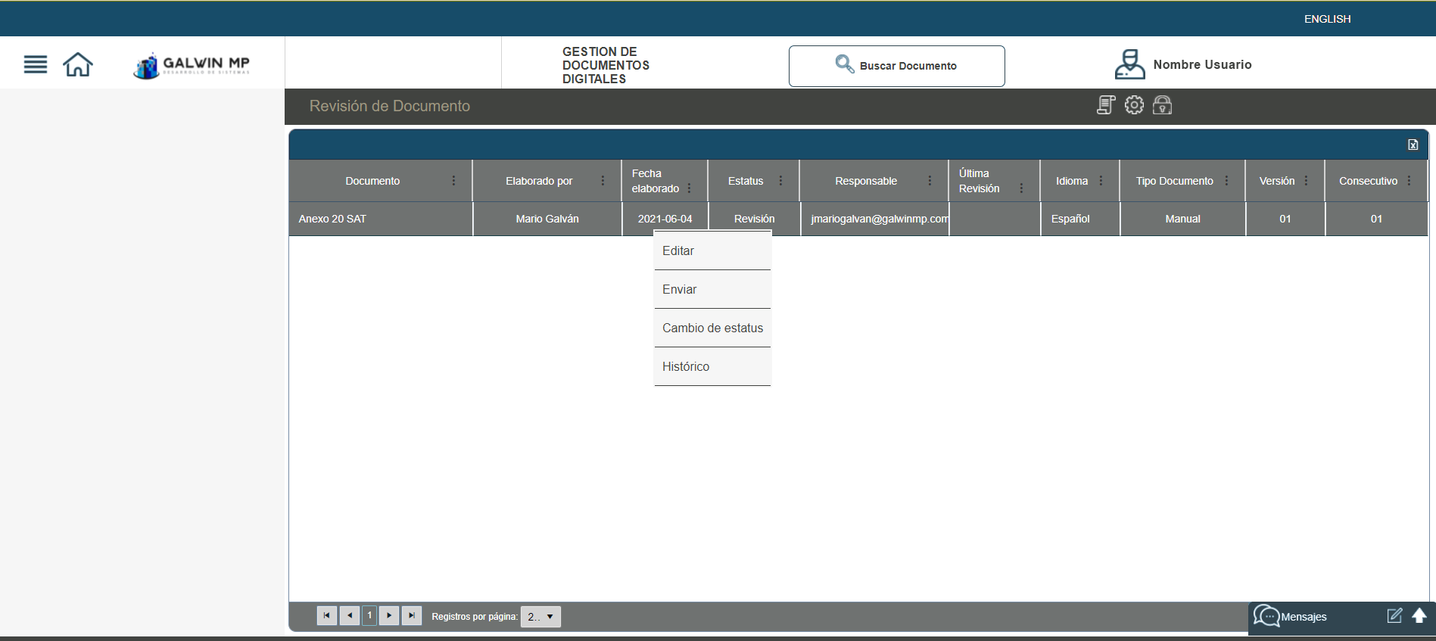Click the padlock icon in header
The width and height of the screenshot is (1436, 641).
click(x=1162, y=105)
